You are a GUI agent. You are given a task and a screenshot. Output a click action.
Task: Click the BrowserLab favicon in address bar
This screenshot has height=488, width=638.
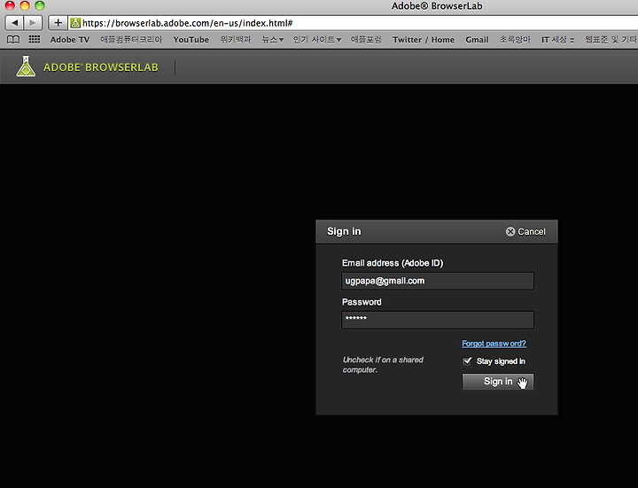(x=75, y=23)
